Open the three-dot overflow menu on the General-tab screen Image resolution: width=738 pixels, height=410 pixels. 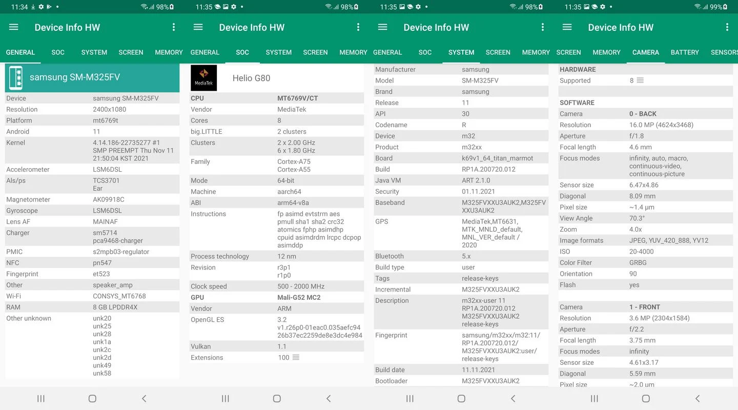(x=174, y=27)
